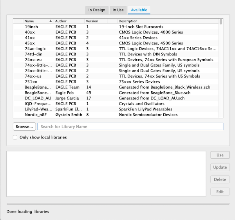Image resolution: width=235 pixels, height=220 pixels.
Task: Select the 74xx-us library row
Action: pyautogui.click(x=116, y=76)
